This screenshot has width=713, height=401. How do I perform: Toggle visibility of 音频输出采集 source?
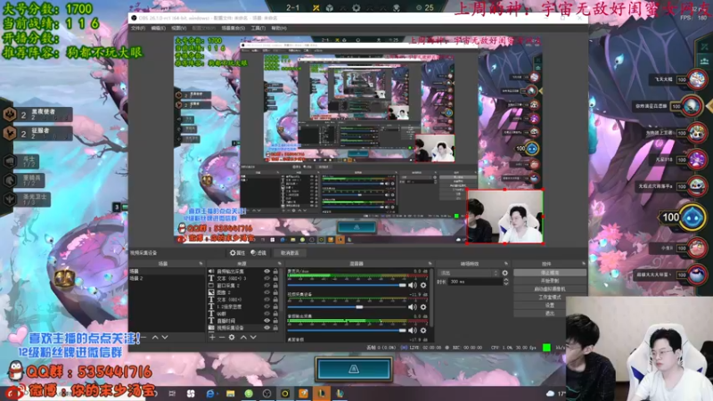point(266,272)
